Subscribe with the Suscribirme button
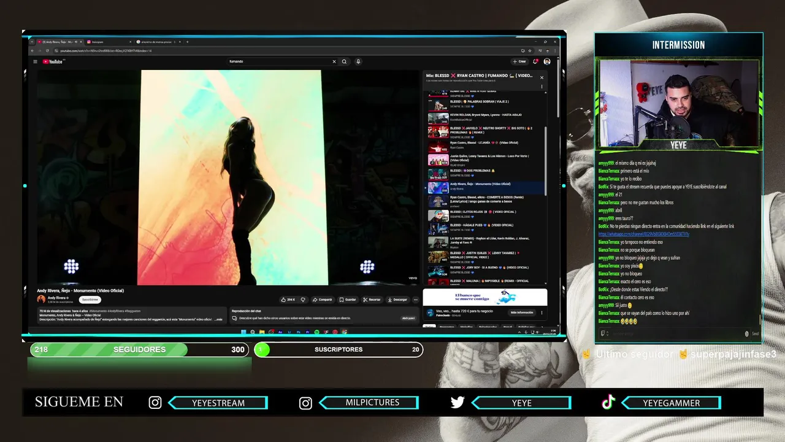 pyautogui.click(x=90, y=300)
